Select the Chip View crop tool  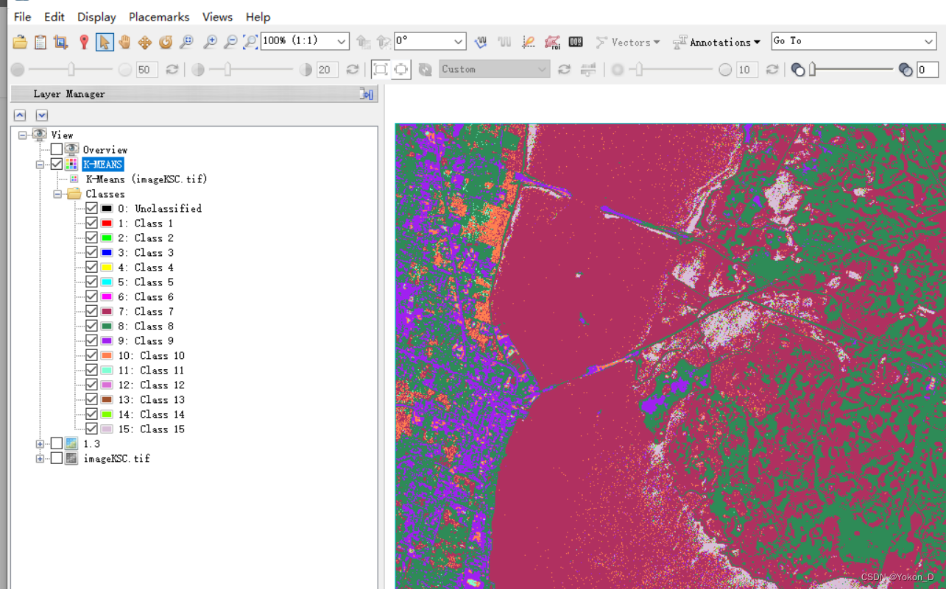tap(61, 42)
